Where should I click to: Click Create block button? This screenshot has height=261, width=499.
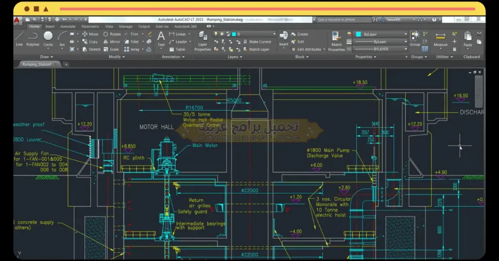tap(300, 34)
